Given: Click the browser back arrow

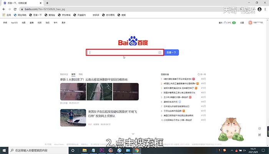Looking at the screenshot, I should coord(4,9).
